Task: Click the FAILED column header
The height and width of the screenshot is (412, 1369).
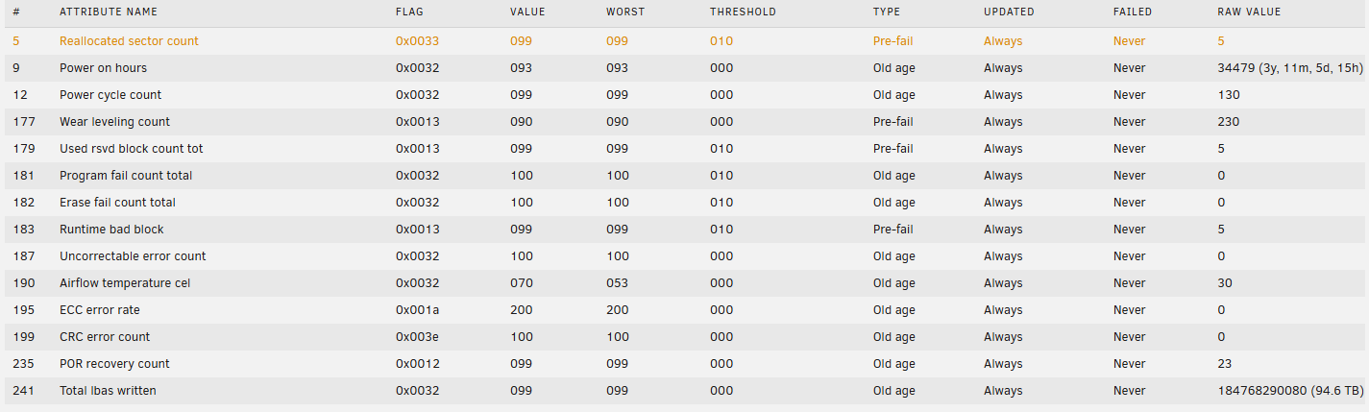Action: (x=1133, y=12)
